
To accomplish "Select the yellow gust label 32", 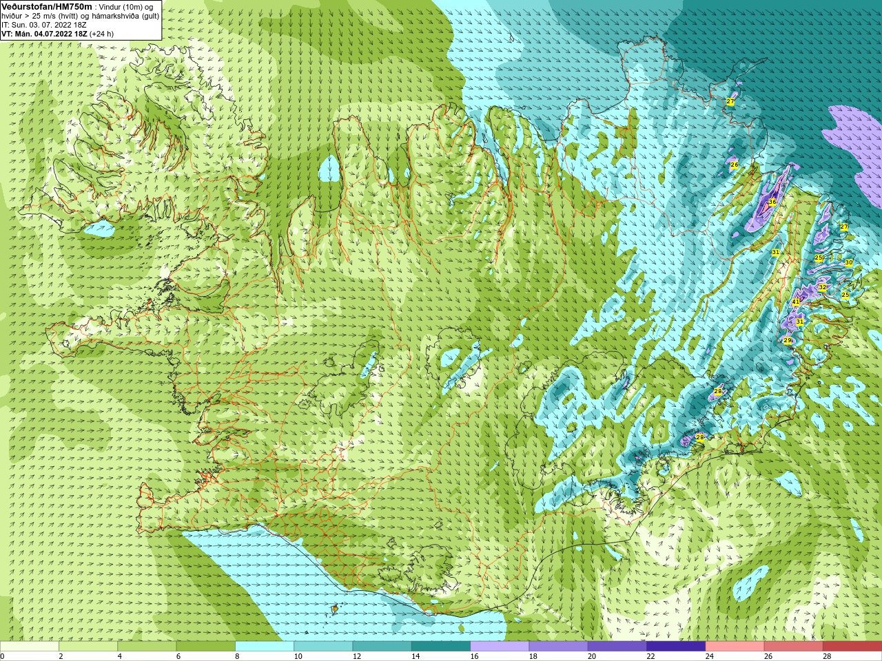I will tap(822, 287).
